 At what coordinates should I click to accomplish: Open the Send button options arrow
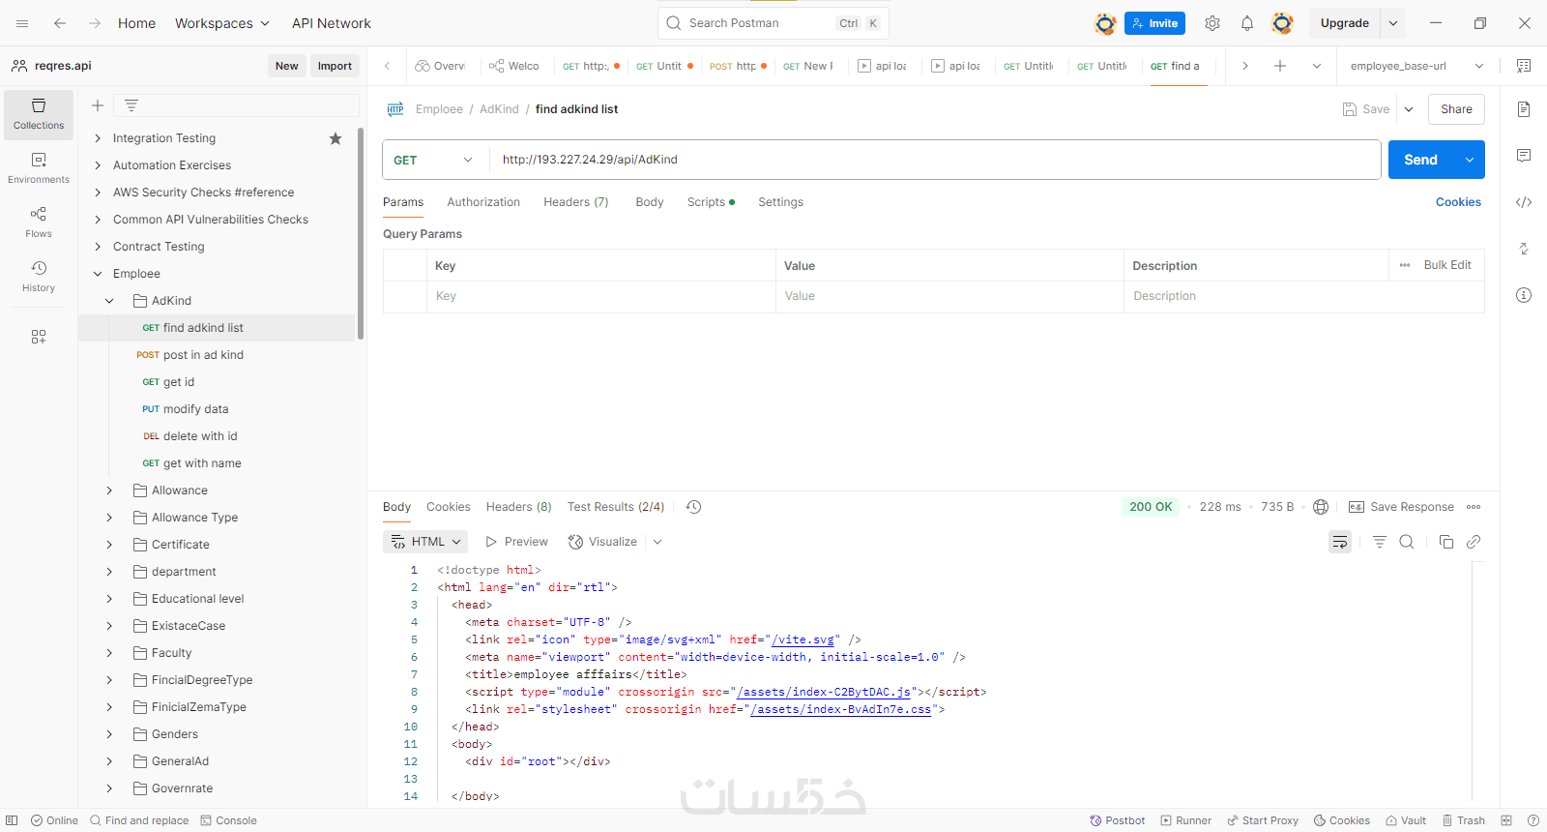point(1470,160)
